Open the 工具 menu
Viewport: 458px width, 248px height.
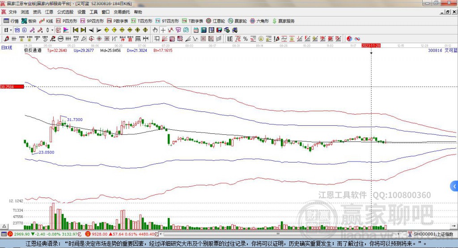point(93,12)
